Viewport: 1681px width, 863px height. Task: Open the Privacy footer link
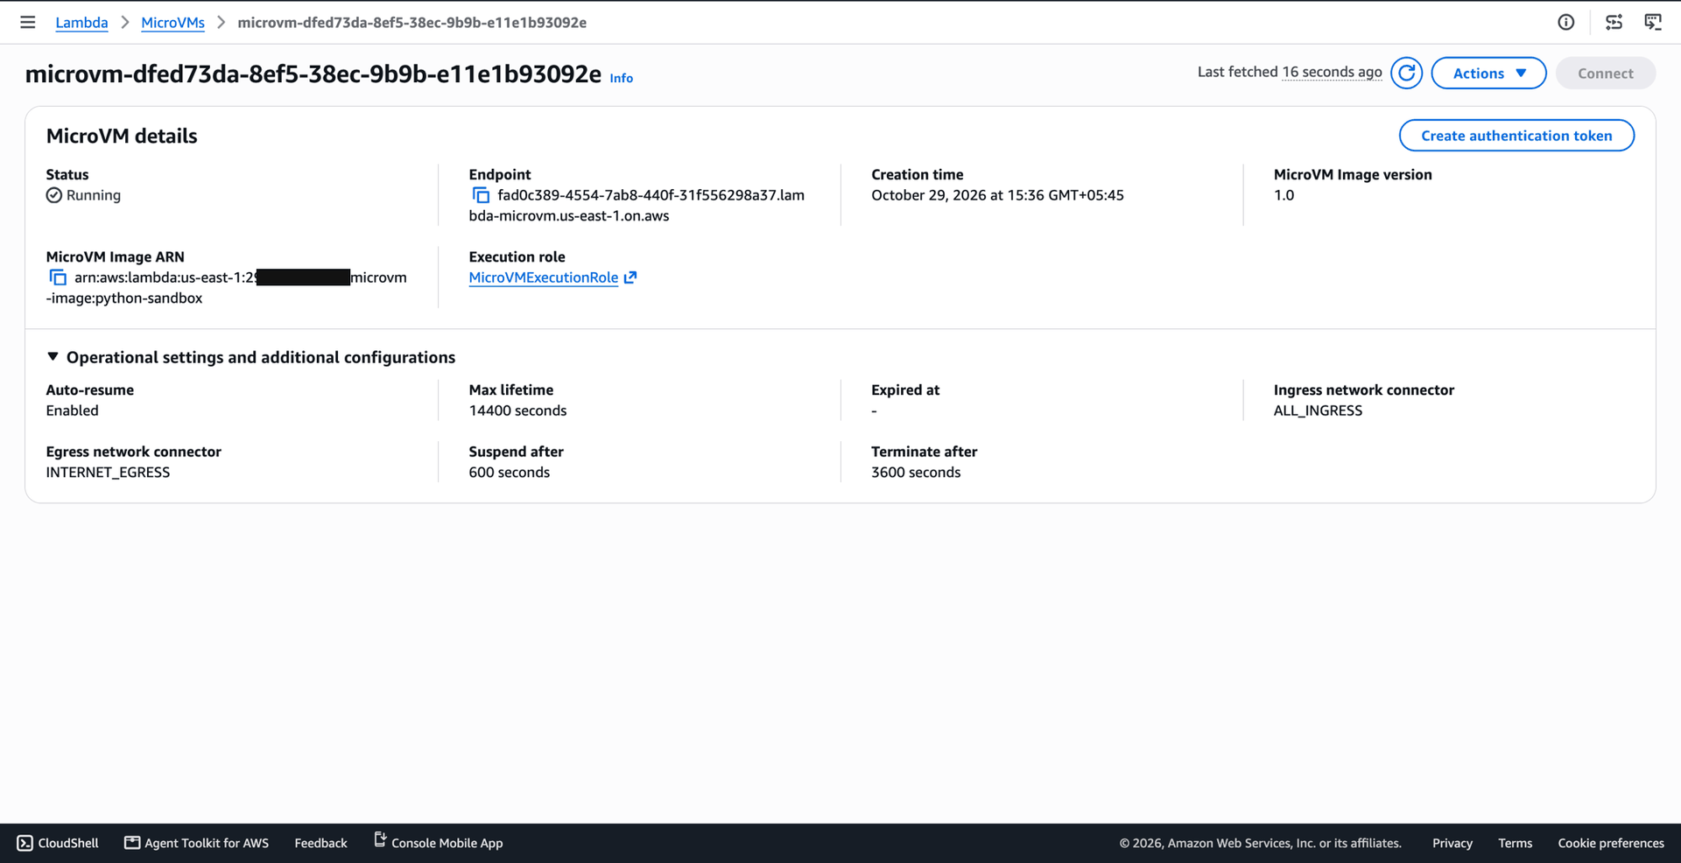[x=1452, y=843]
